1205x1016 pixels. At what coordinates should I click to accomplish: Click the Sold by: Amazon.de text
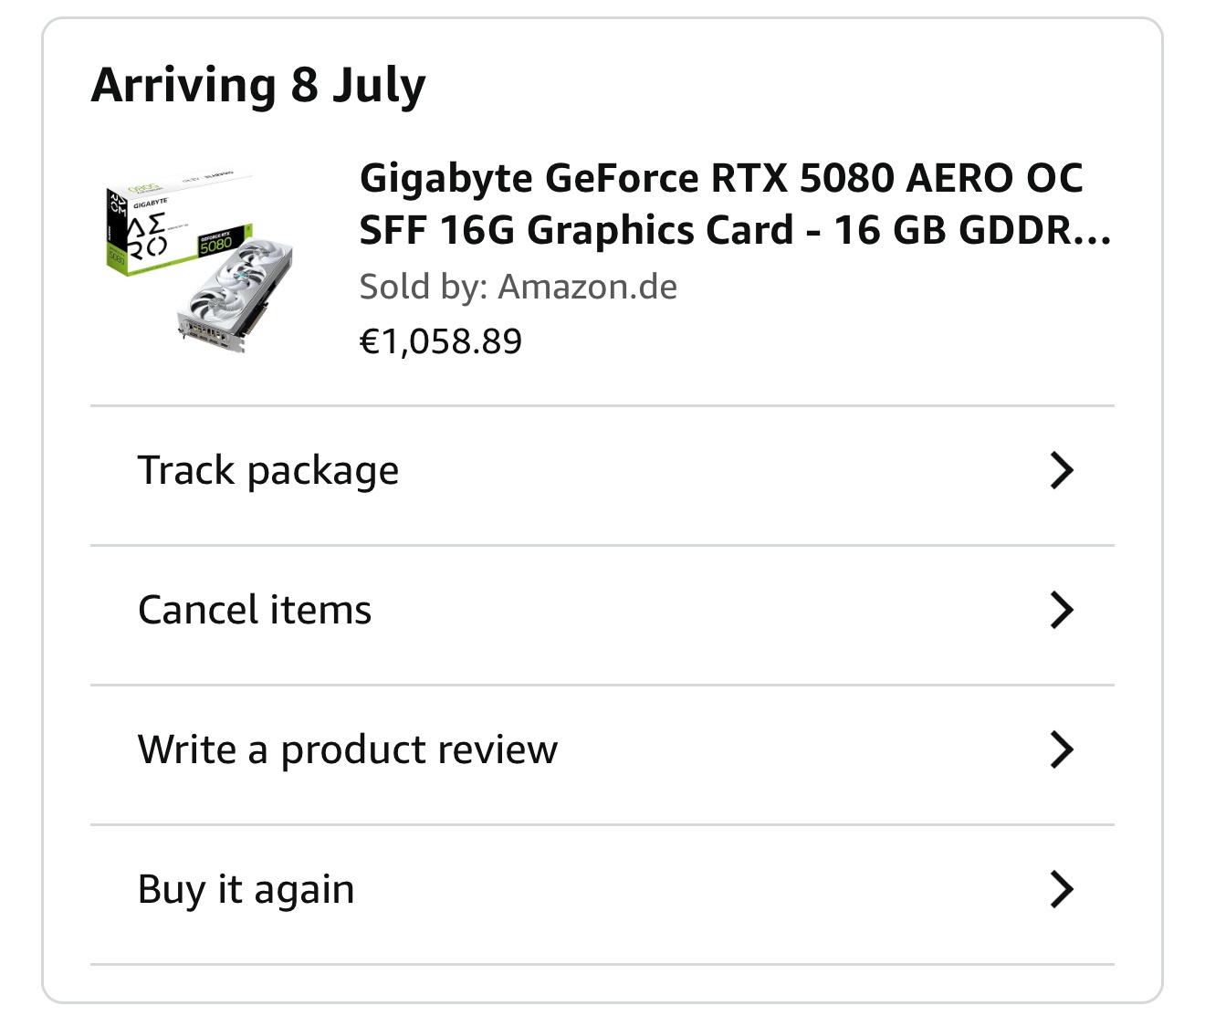pyautogui.click(x=518, y=288)
